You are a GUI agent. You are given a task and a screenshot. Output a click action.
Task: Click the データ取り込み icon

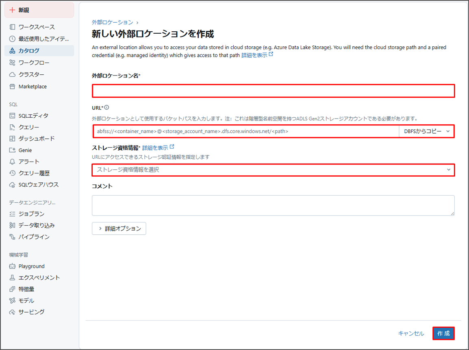pyautogui.click(x=12, y=225)
